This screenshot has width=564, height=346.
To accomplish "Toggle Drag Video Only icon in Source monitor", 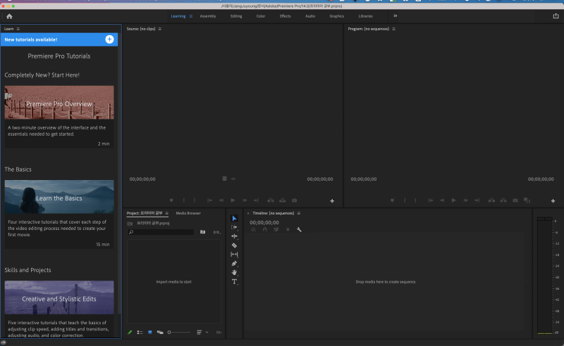I will click(224, 179).
